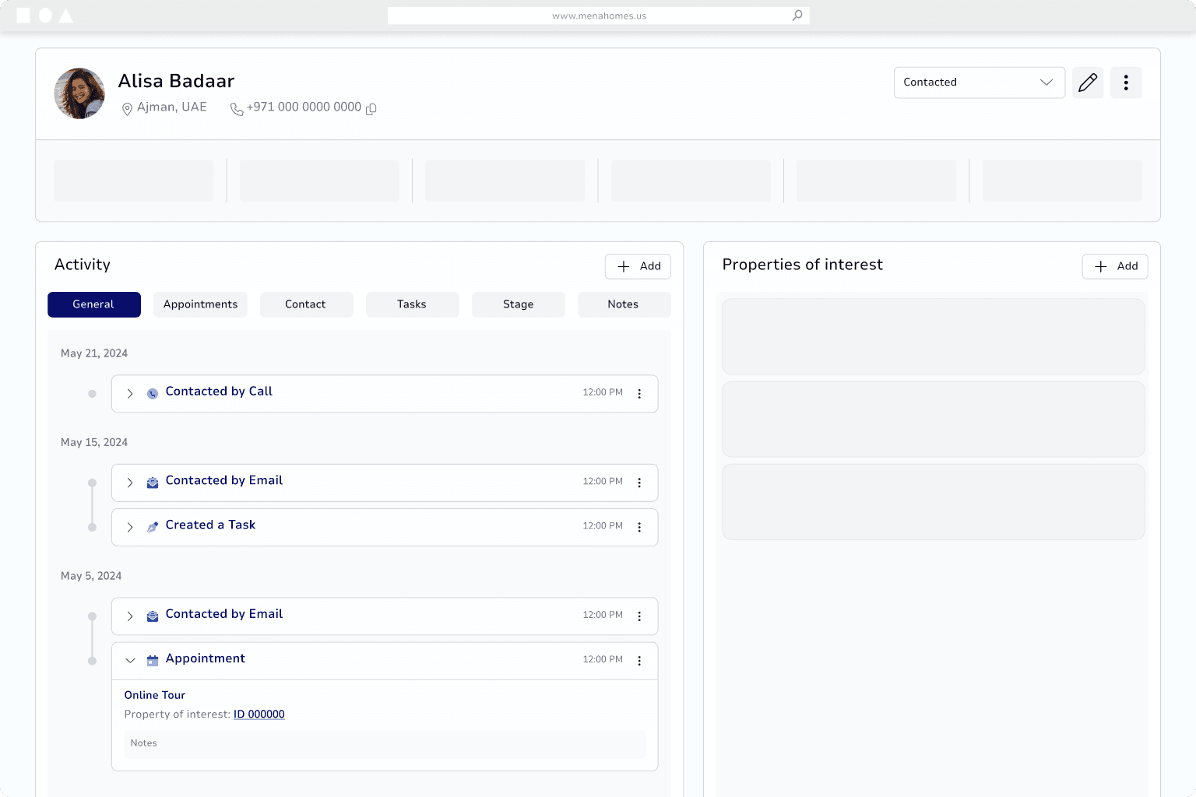This screenshot has height=797, width=1196.
Task: Click the Notes field in Appointment
Action: click(385, 743)
